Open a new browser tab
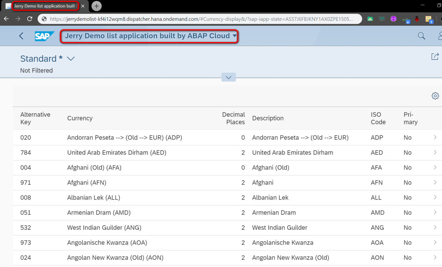Viewport: 442px width, 267px height. click(96, 6)
